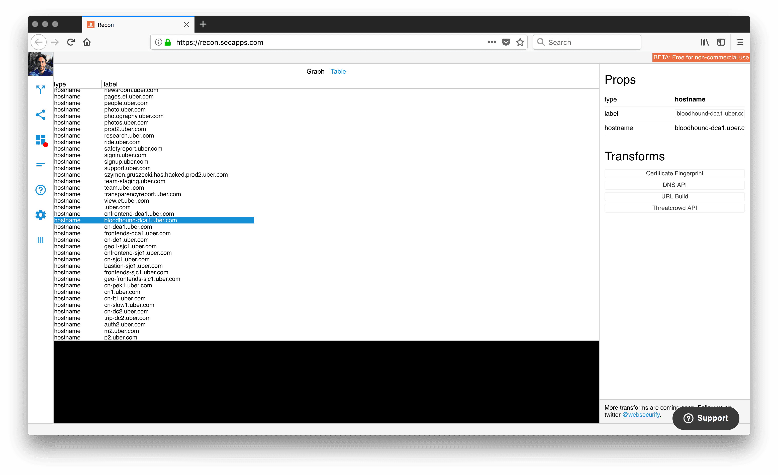Select row transparencyreport.uber.com
The height and width of the screenshot is (475, 778).
[154, 194]
